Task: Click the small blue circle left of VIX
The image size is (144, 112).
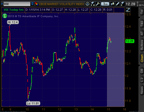Action: (x=2, y=4)
